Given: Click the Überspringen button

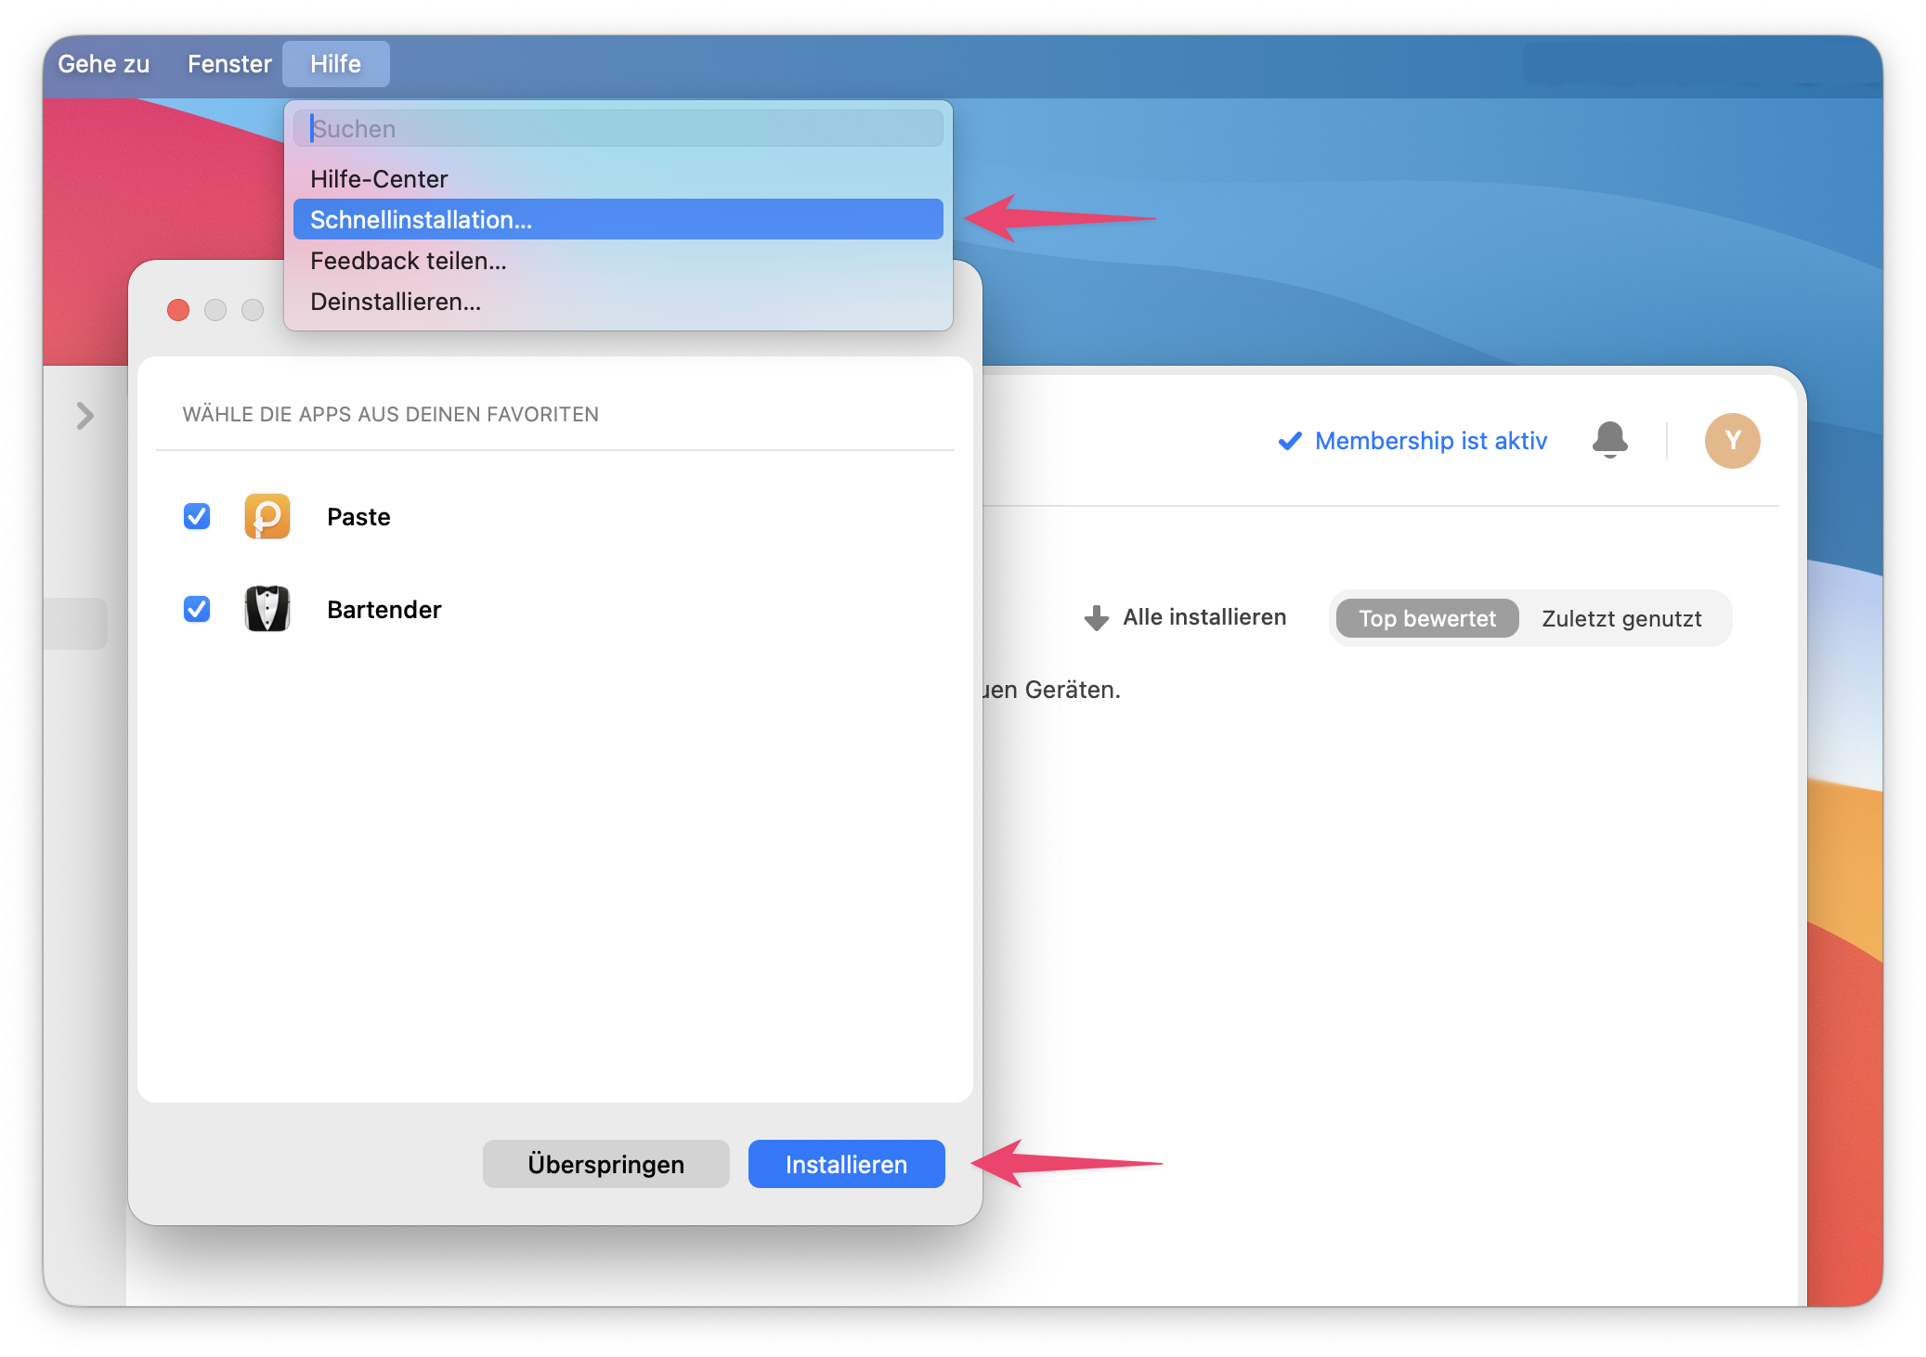Looking at the screenshot, I should point(606,1164).
